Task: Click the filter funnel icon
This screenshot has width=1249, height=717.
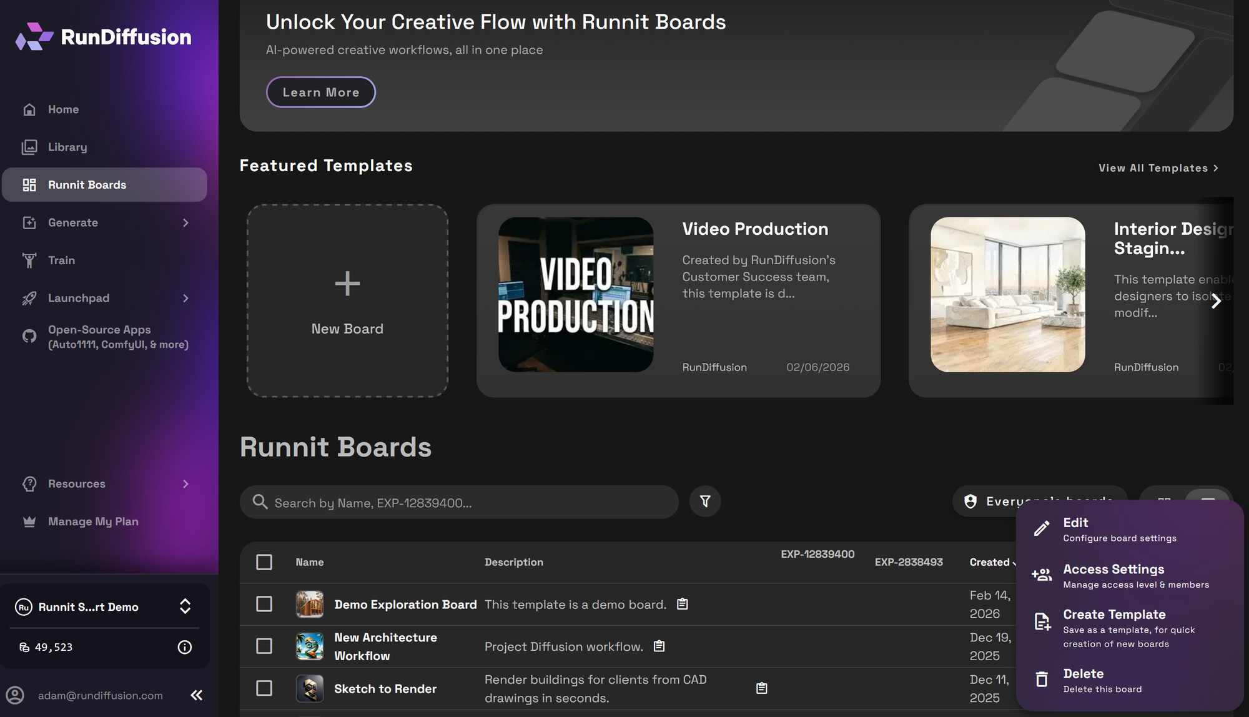Action: [x=705, y=502]
